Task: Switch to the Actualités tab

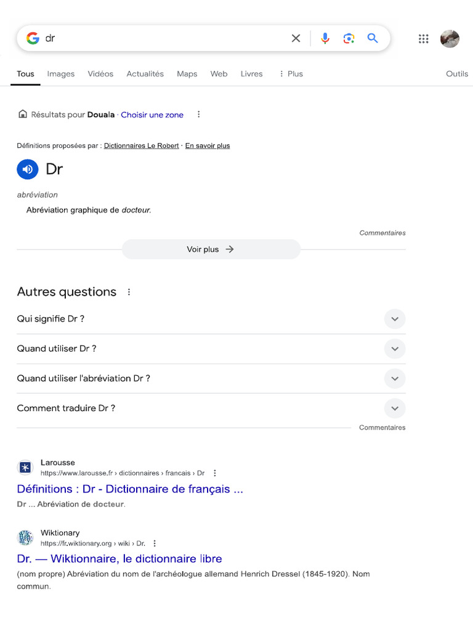Action: pos(145,74)
